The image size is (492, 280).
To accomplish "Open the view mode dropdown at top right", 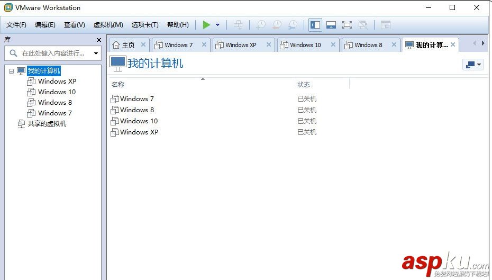I will (473, 65).
